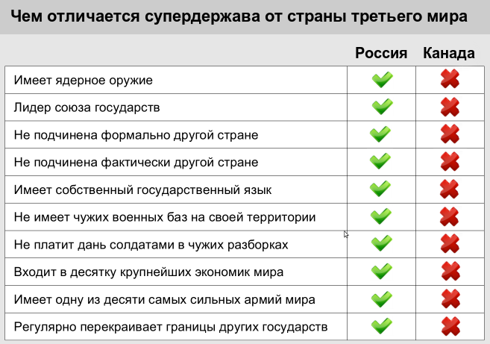Image resolution: width=490 pixels, height=344 pixels.
Task: Click green check for "Имеет собственный государственный язык"
Action: point(380,189)
